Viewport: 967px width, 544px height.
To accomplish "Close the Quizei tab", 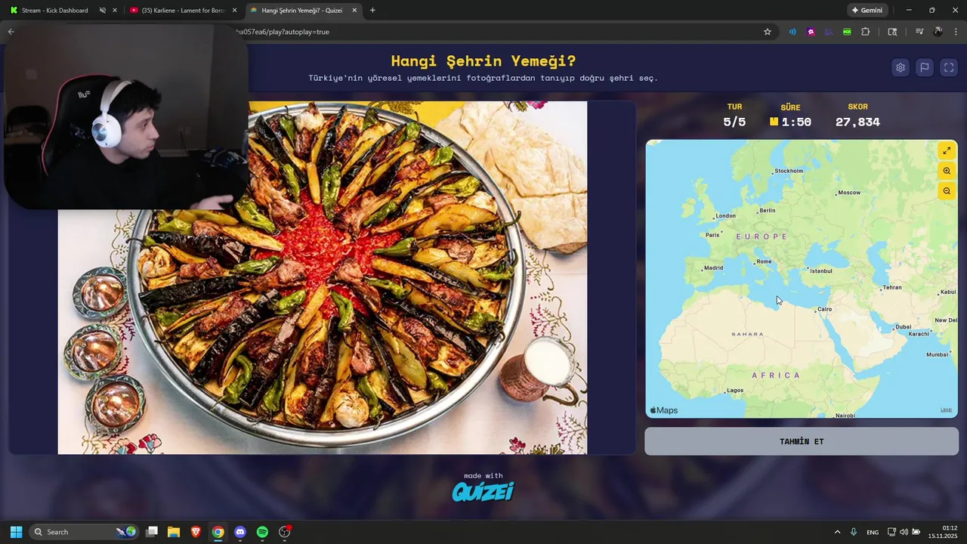I will pyautogui.click(x=354, y=11).
